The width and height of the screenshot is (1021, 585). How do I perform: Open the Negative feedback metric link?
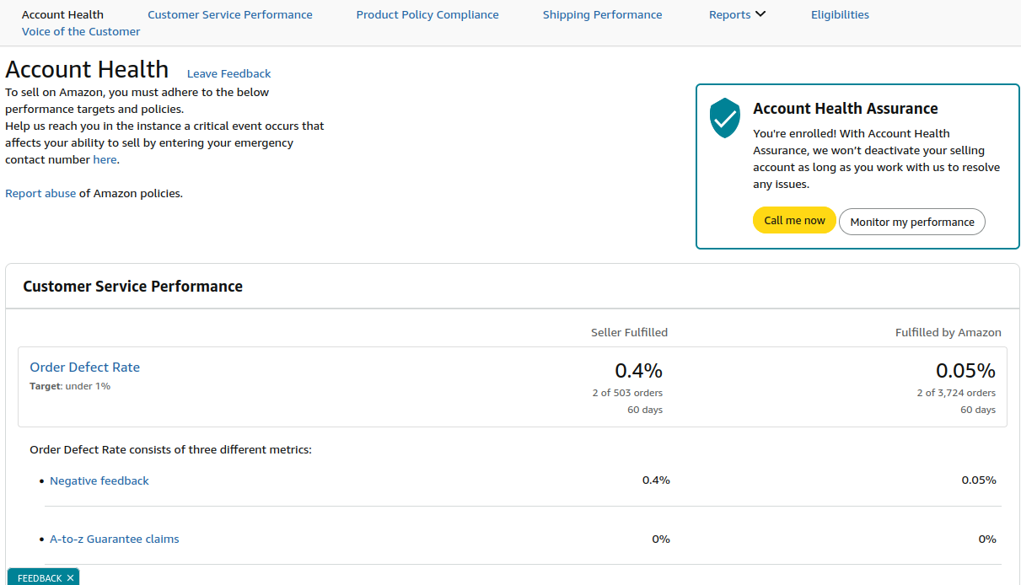[x=99, y=480]
